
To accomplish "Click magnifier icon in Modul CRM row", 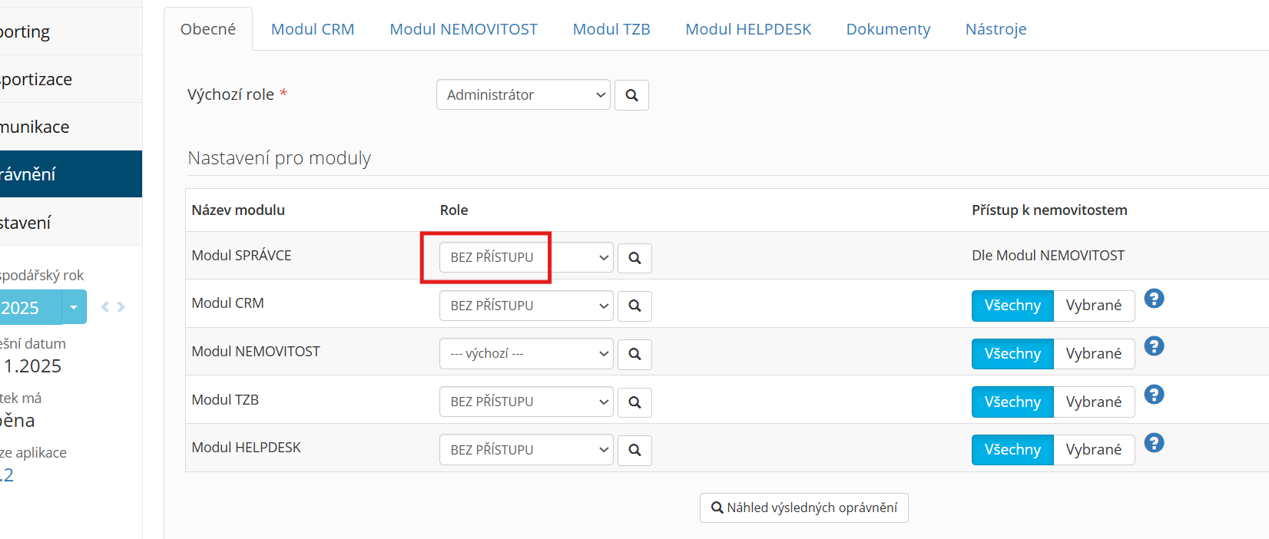I will [x=634, y=306].
